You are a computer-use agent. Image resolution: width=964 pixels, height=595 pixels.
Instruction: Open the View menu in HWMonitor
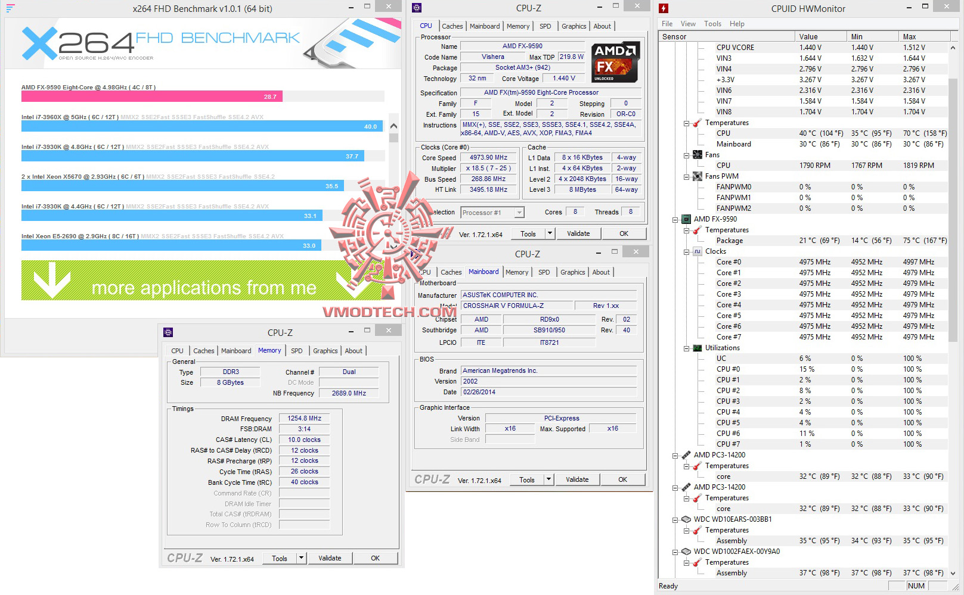[x=688, y=24]
